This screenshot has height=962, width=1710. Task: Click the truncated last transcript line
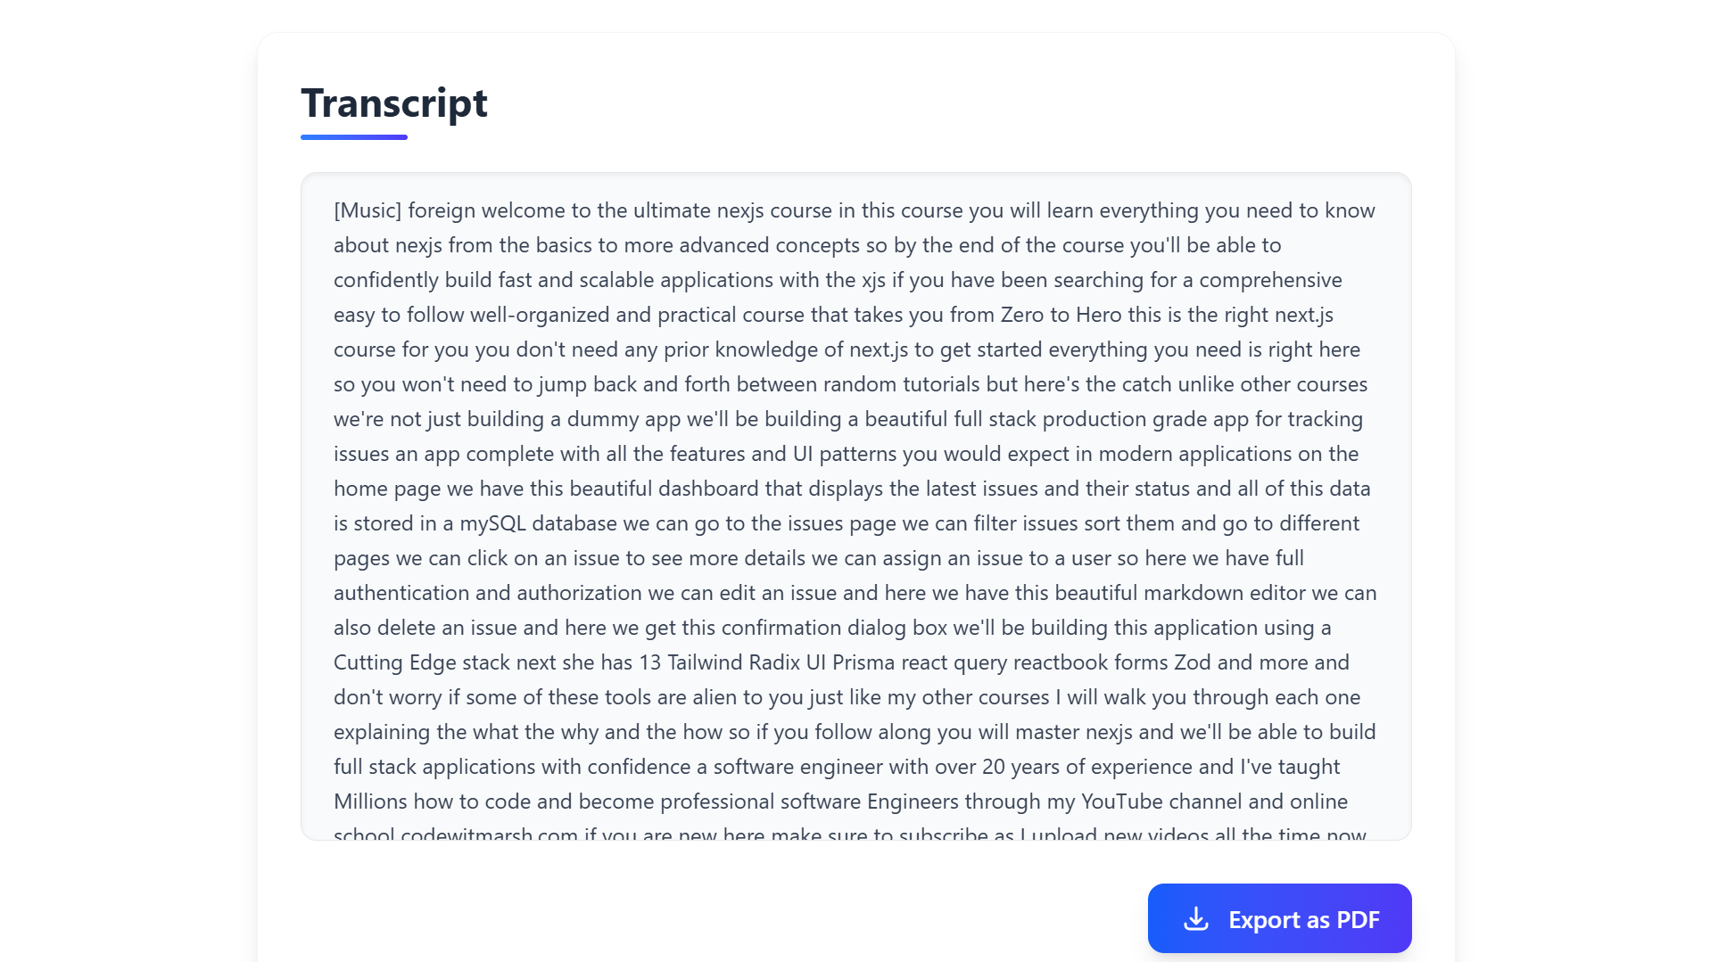click(847, 834)
